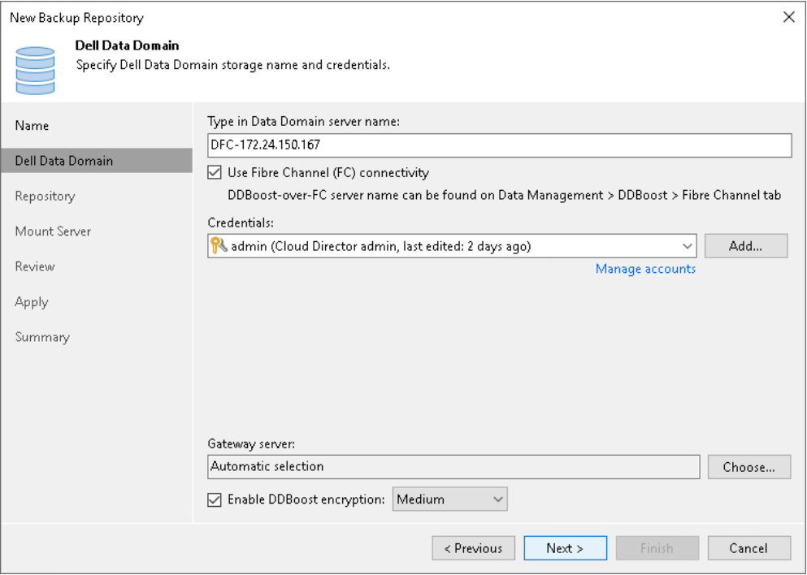Click the Next > button
This screenshot has width=807, height=575.
[565, 548]
